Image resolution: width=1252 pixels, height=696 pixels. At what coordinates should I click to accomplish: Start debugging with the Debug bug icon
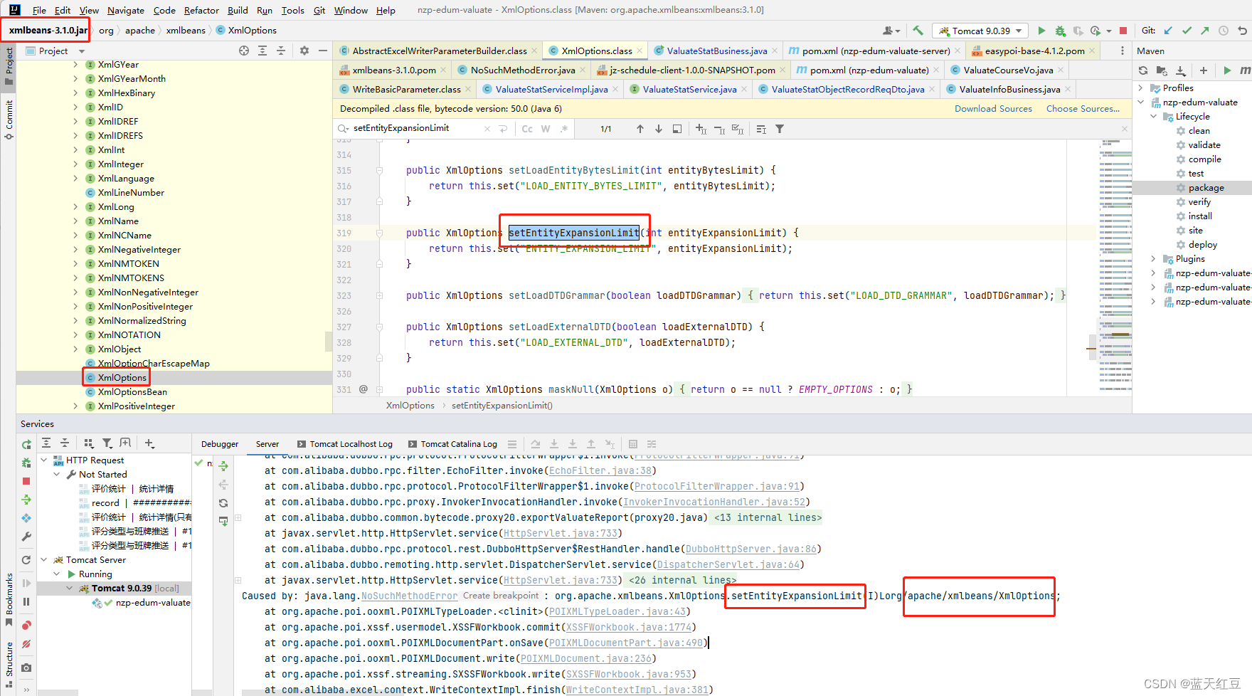1060,31
